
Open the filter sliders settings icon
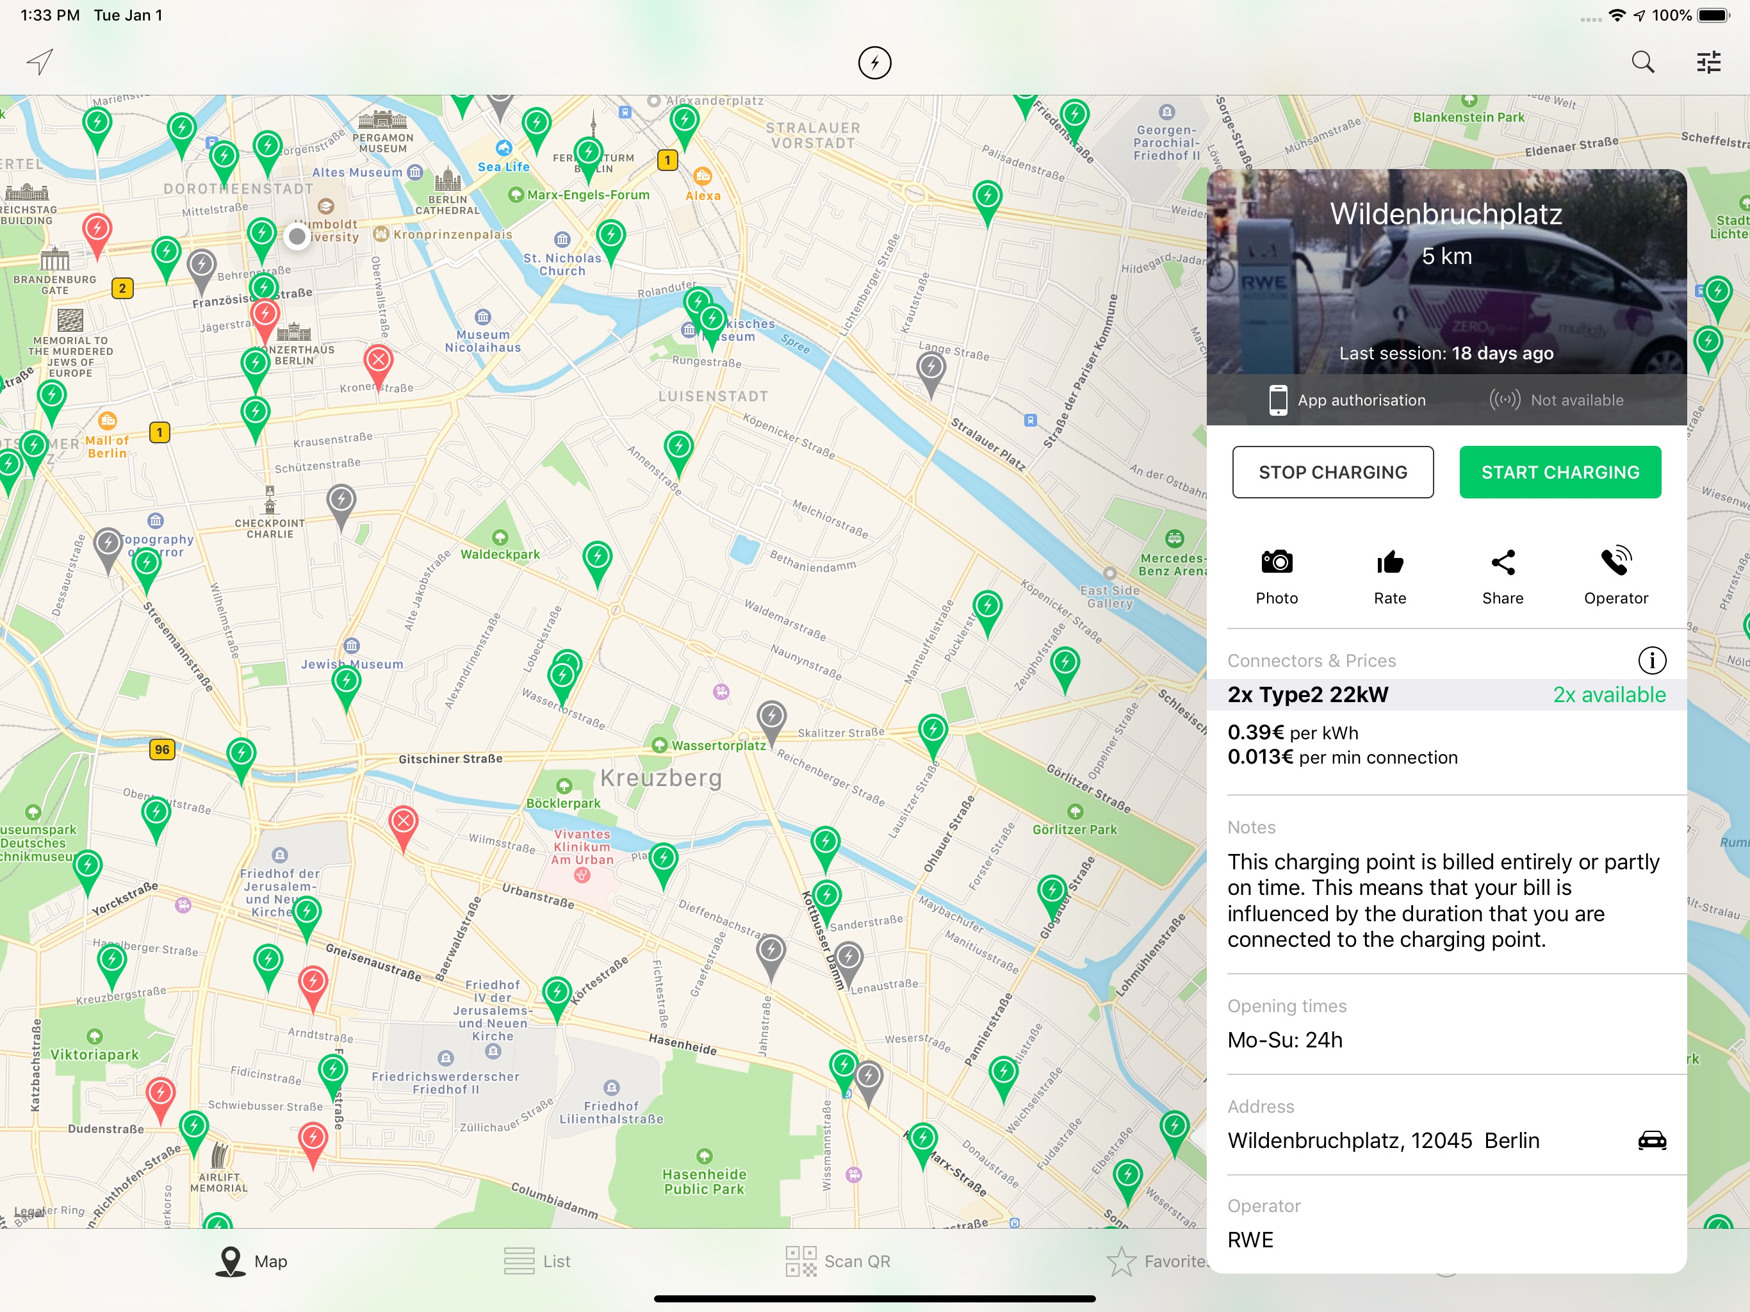[x=1709, y=61]
